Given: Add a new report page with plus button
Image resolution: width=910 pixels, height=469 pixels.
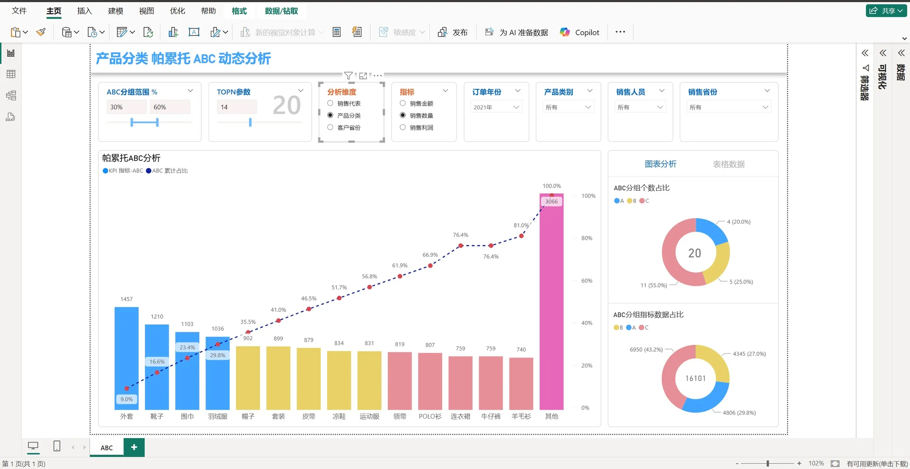Looking at the screenshot, I should [134, 447].
